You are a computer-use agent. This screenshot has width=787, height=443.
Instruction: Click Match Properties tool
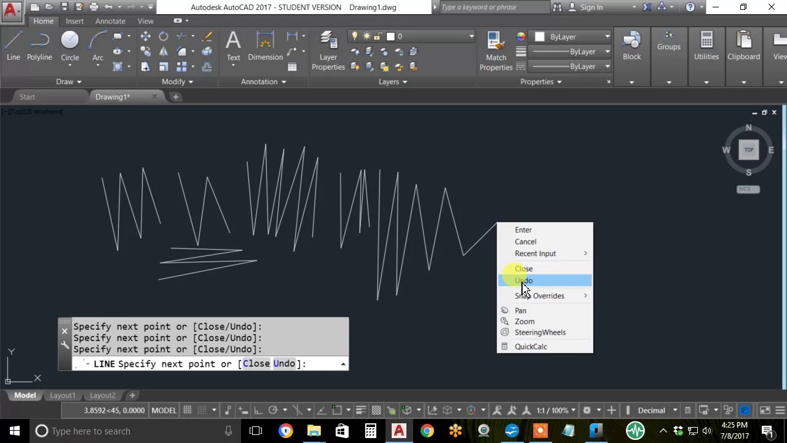pos(496,50)
